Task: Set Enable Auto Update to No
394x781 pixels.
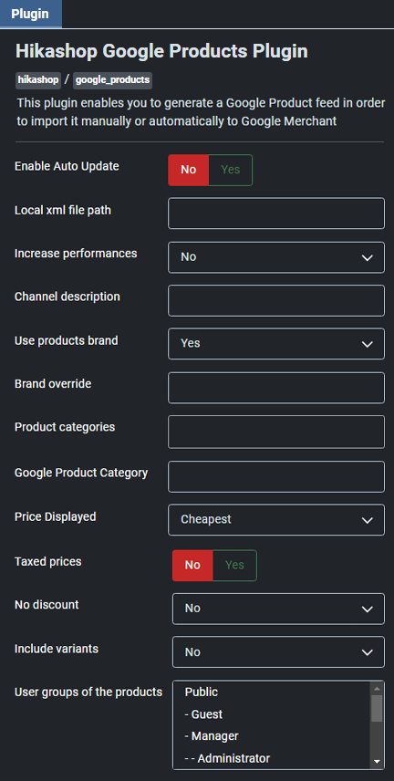Action: (x=188, y=170)
